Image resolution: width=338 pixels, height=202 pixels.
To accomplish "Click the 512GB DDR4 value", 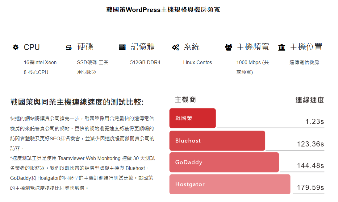I will pos(145,63).
